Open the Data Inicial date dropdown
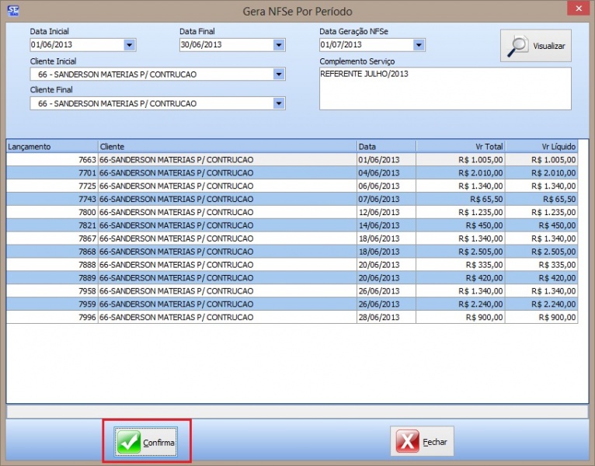Viewport: 595px width, 466px height. click(x=129, y=45)
